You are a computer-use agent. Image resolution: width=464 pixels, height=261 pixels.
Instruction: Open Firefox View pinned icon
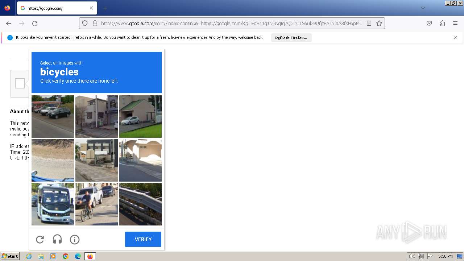coord(7,8)
